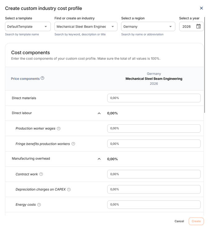Click help icon next to Contract work
This screenshot has height=229, width=208.
click(41, 174)
